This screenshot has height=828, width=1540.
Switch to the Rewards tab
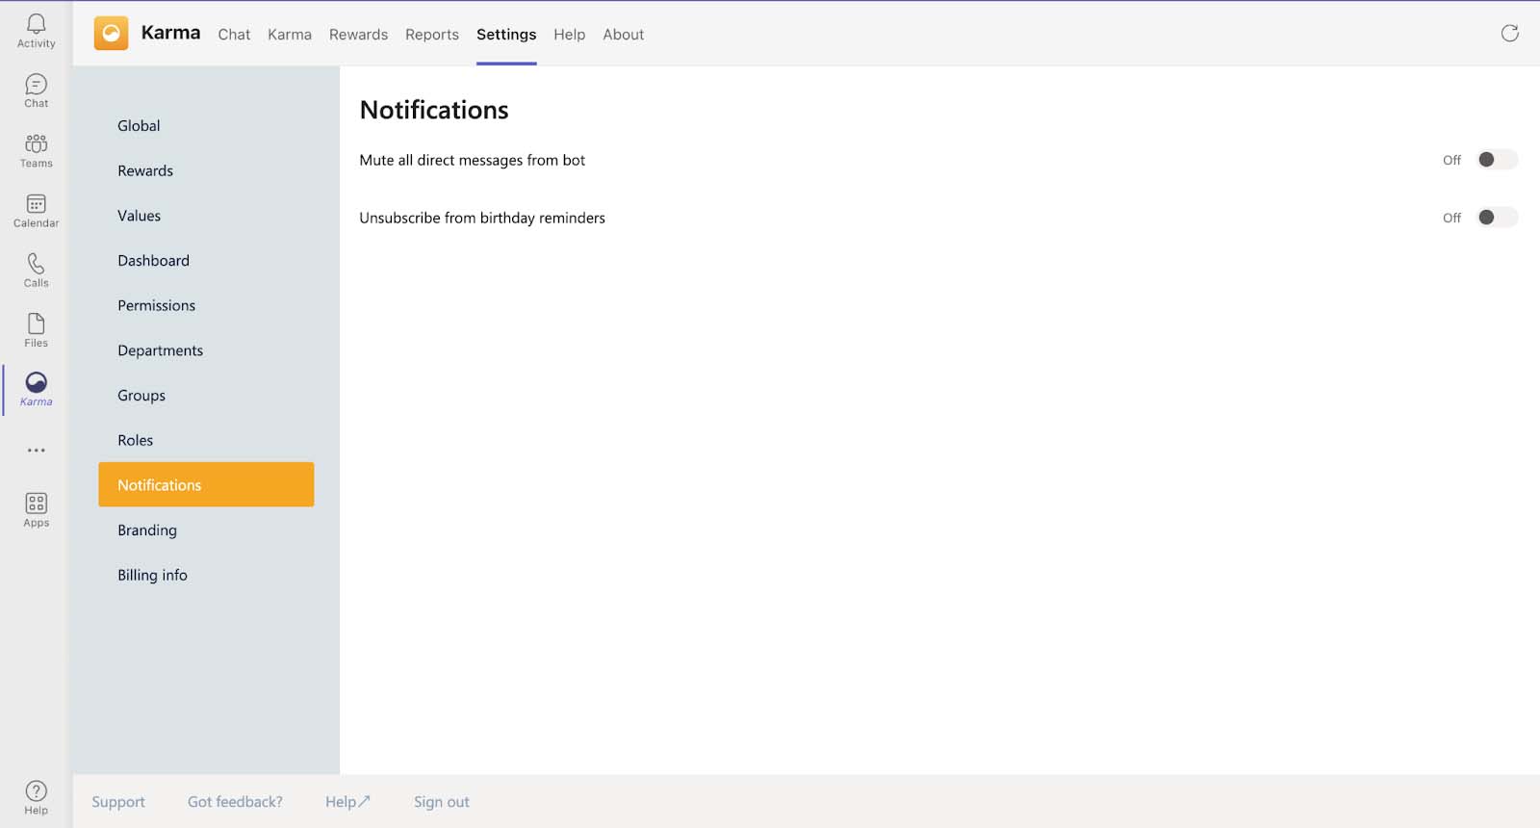(x=358, y=35)
